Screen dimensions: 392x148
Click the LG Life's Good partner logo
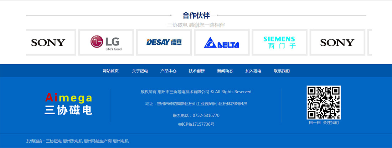(x=106, y=43)
